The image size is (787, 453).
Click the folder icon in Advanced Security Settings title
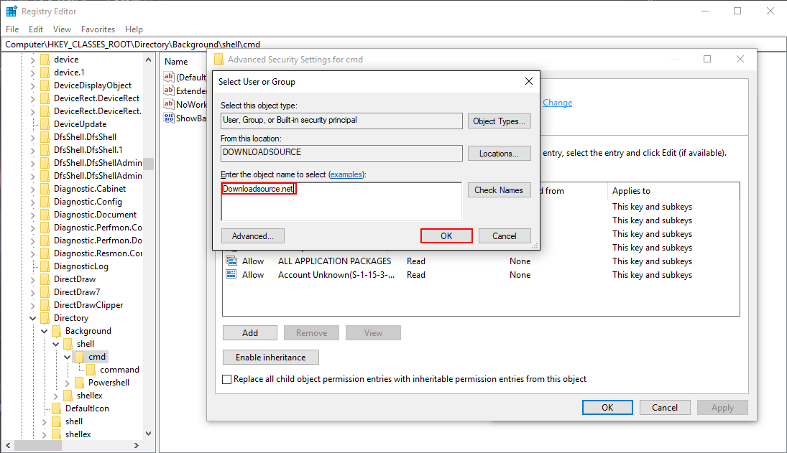[218, 59]
